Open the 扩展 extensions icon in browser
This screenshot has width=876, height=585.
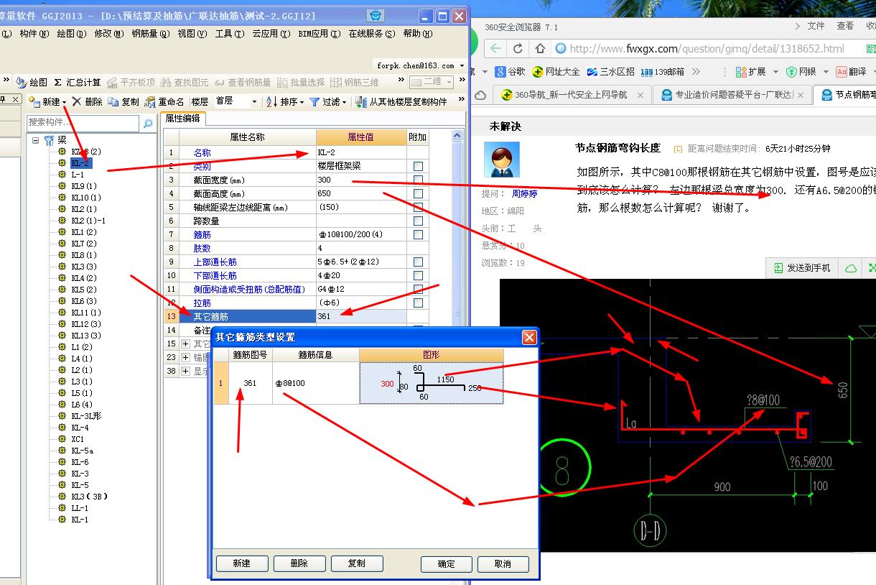tap(742, 72)
